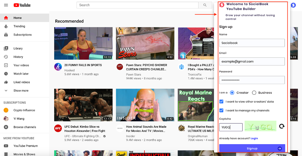The image size is (302, 156).
Task: Open the Insider video thumbnail
Action: tap(145, 105)
